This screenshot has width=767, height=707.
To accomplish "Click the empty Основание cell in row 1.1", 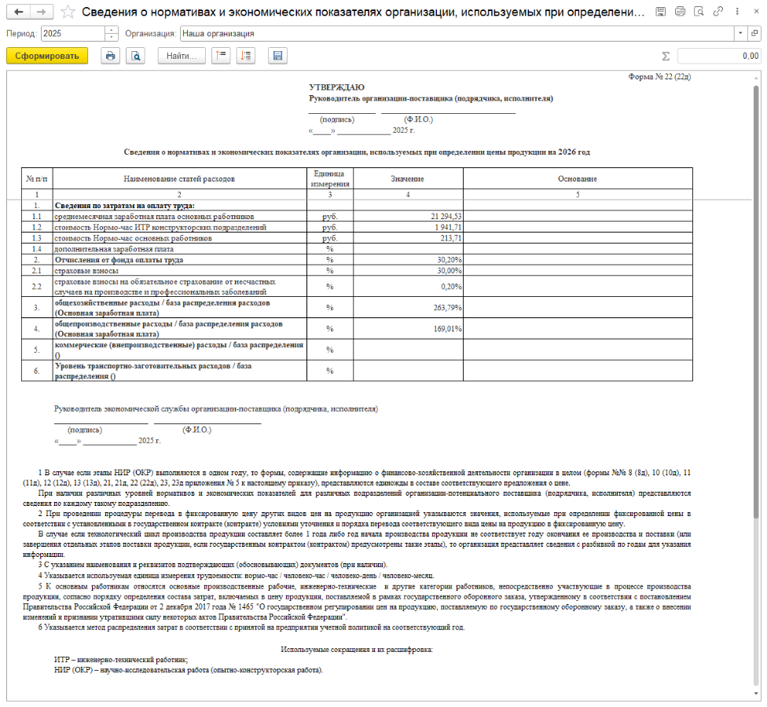I will [x=578, y=217].
